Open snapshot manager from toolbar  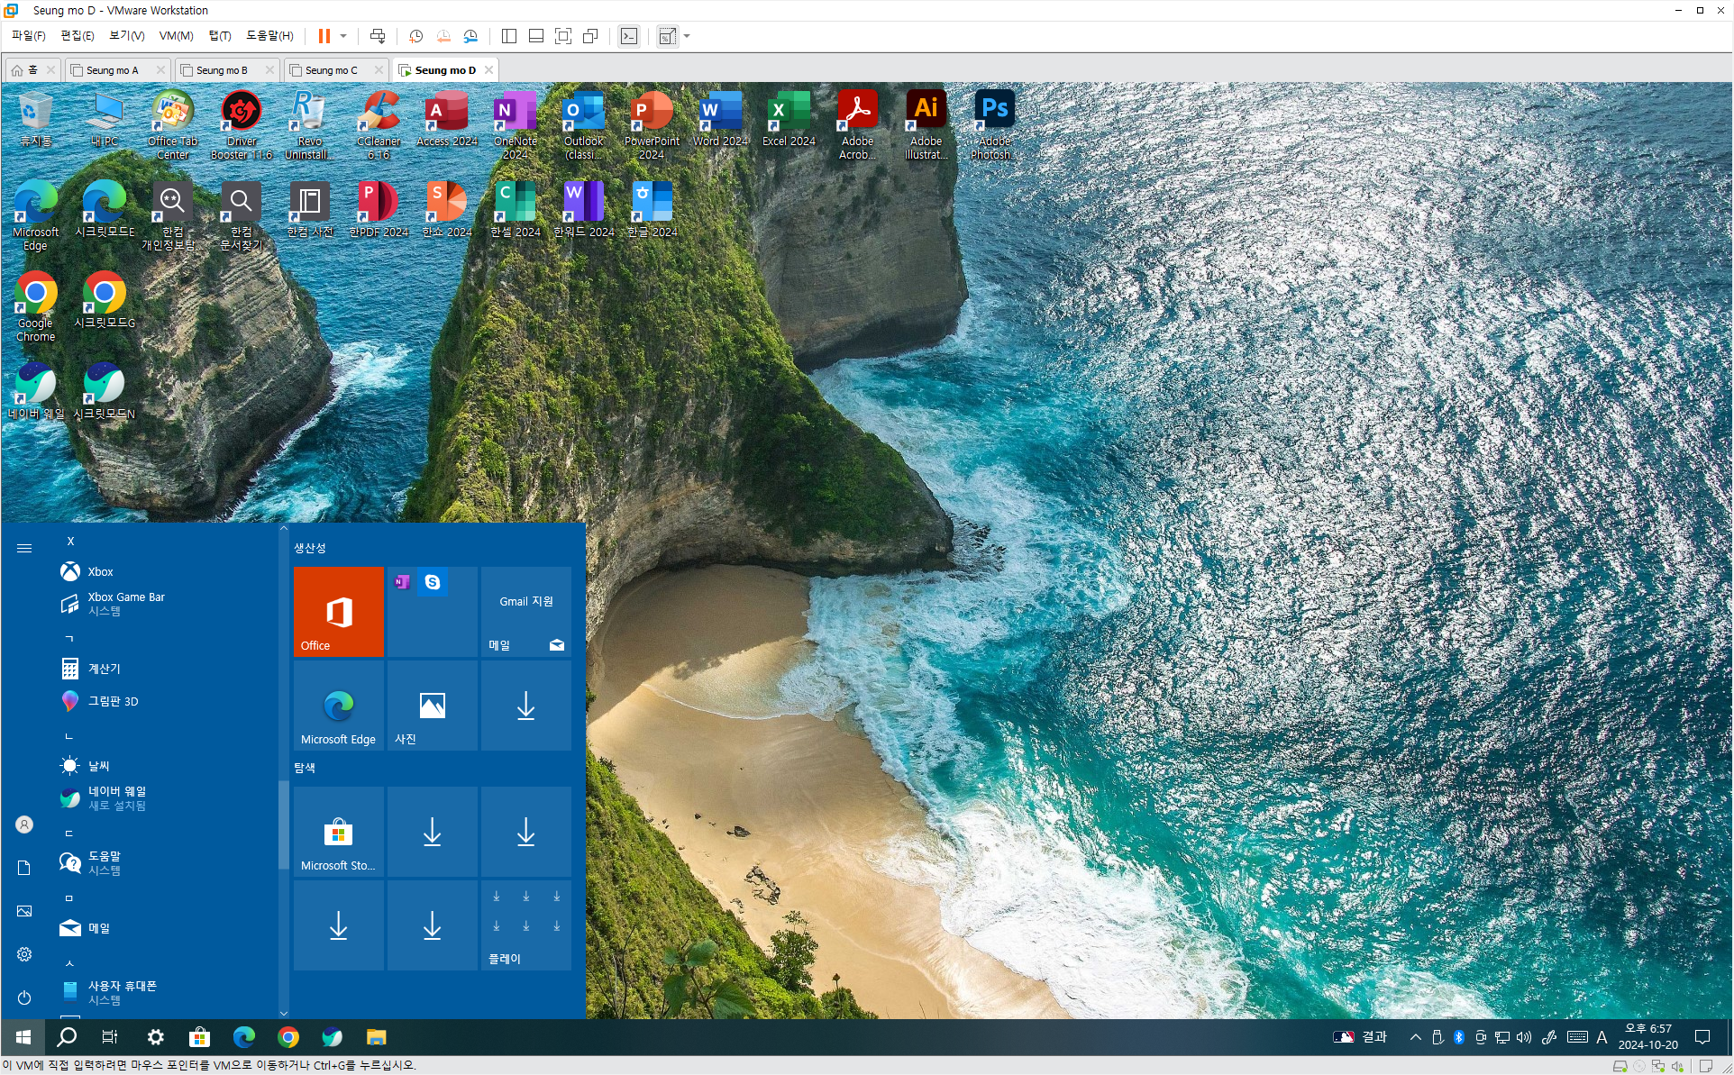pos(470,36)
